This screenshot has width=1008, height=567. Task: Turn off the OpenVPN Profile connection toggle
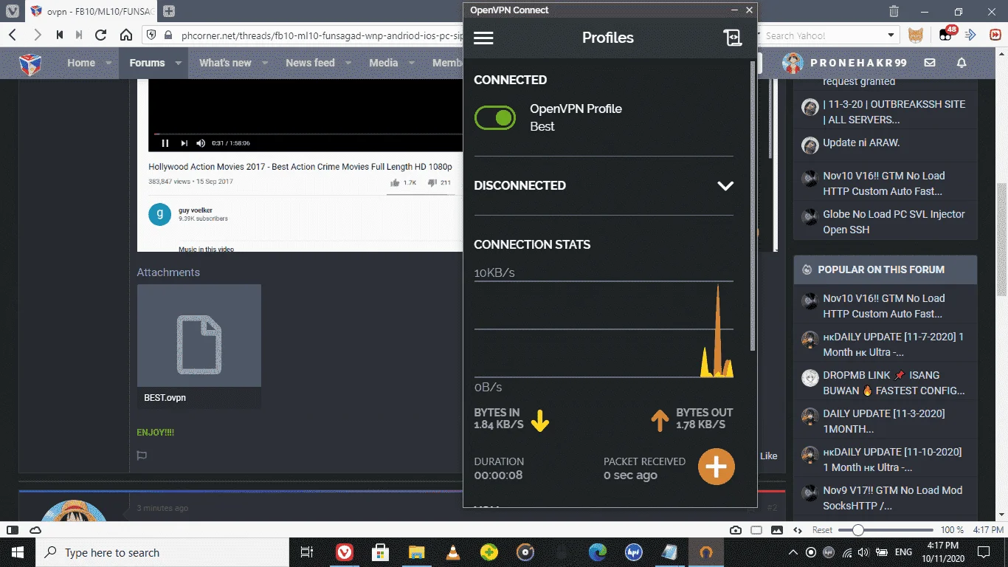click(495, 117)
